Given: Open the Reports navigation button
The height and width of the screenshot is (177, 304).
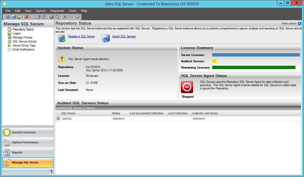Looking at the screenshot, I should (x=28, y=152).
